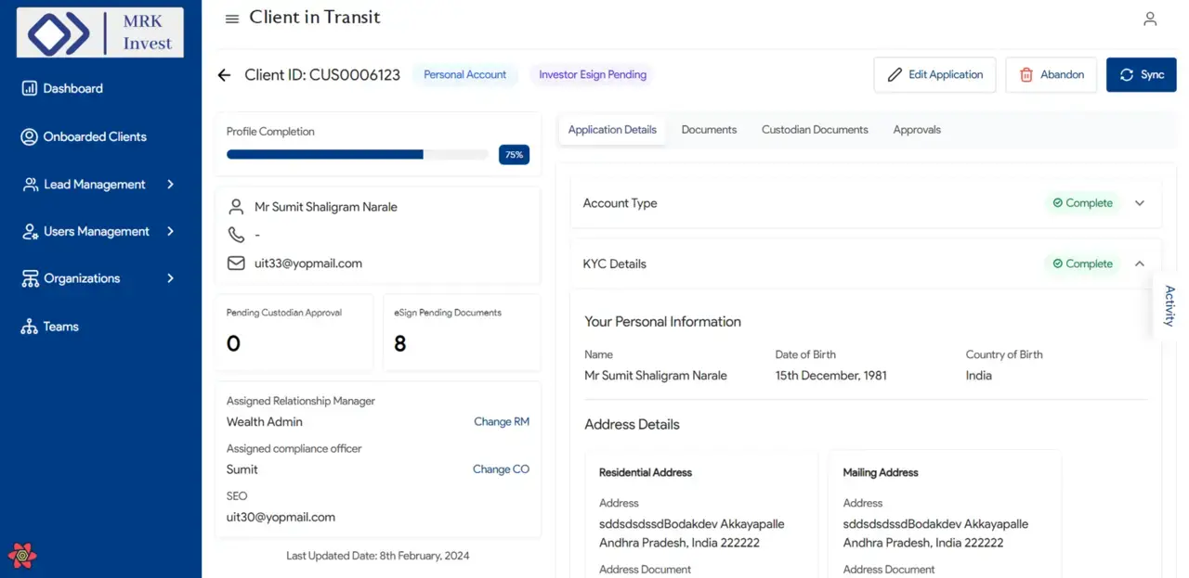Click the Abandon button
This screenshot has width=1189, height=578.
click(1052, 75)
